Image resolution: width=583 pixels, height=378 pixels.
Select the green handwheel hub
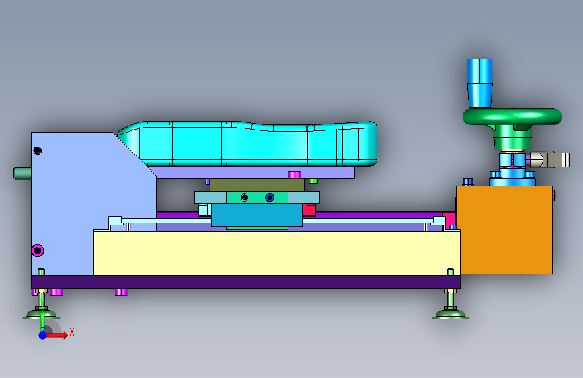coord(512,137)
